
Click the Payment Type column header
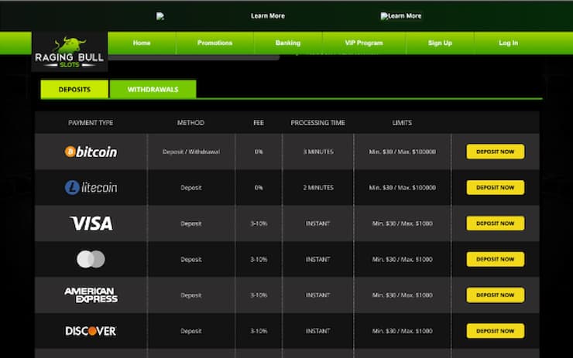click(x=91, y=123)
